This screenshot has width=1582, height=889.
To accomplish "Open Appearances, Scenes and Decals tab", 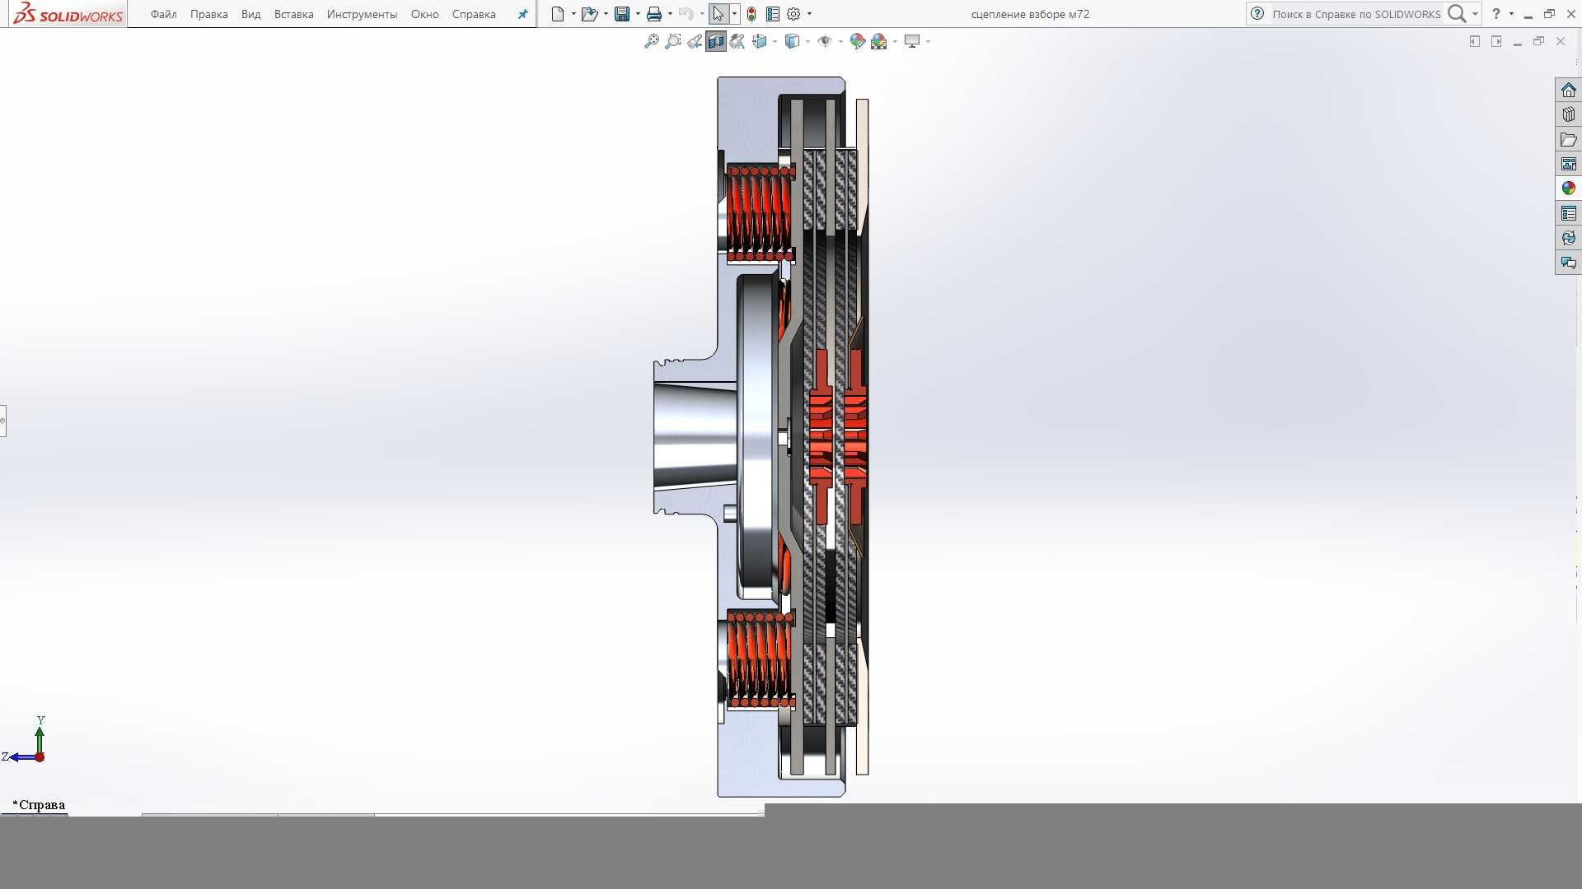I will tap(1568, 189).
